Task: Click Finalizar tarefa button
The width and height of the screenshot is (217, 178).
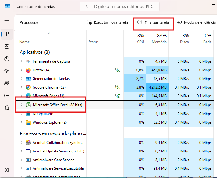Action: point(153,22)
